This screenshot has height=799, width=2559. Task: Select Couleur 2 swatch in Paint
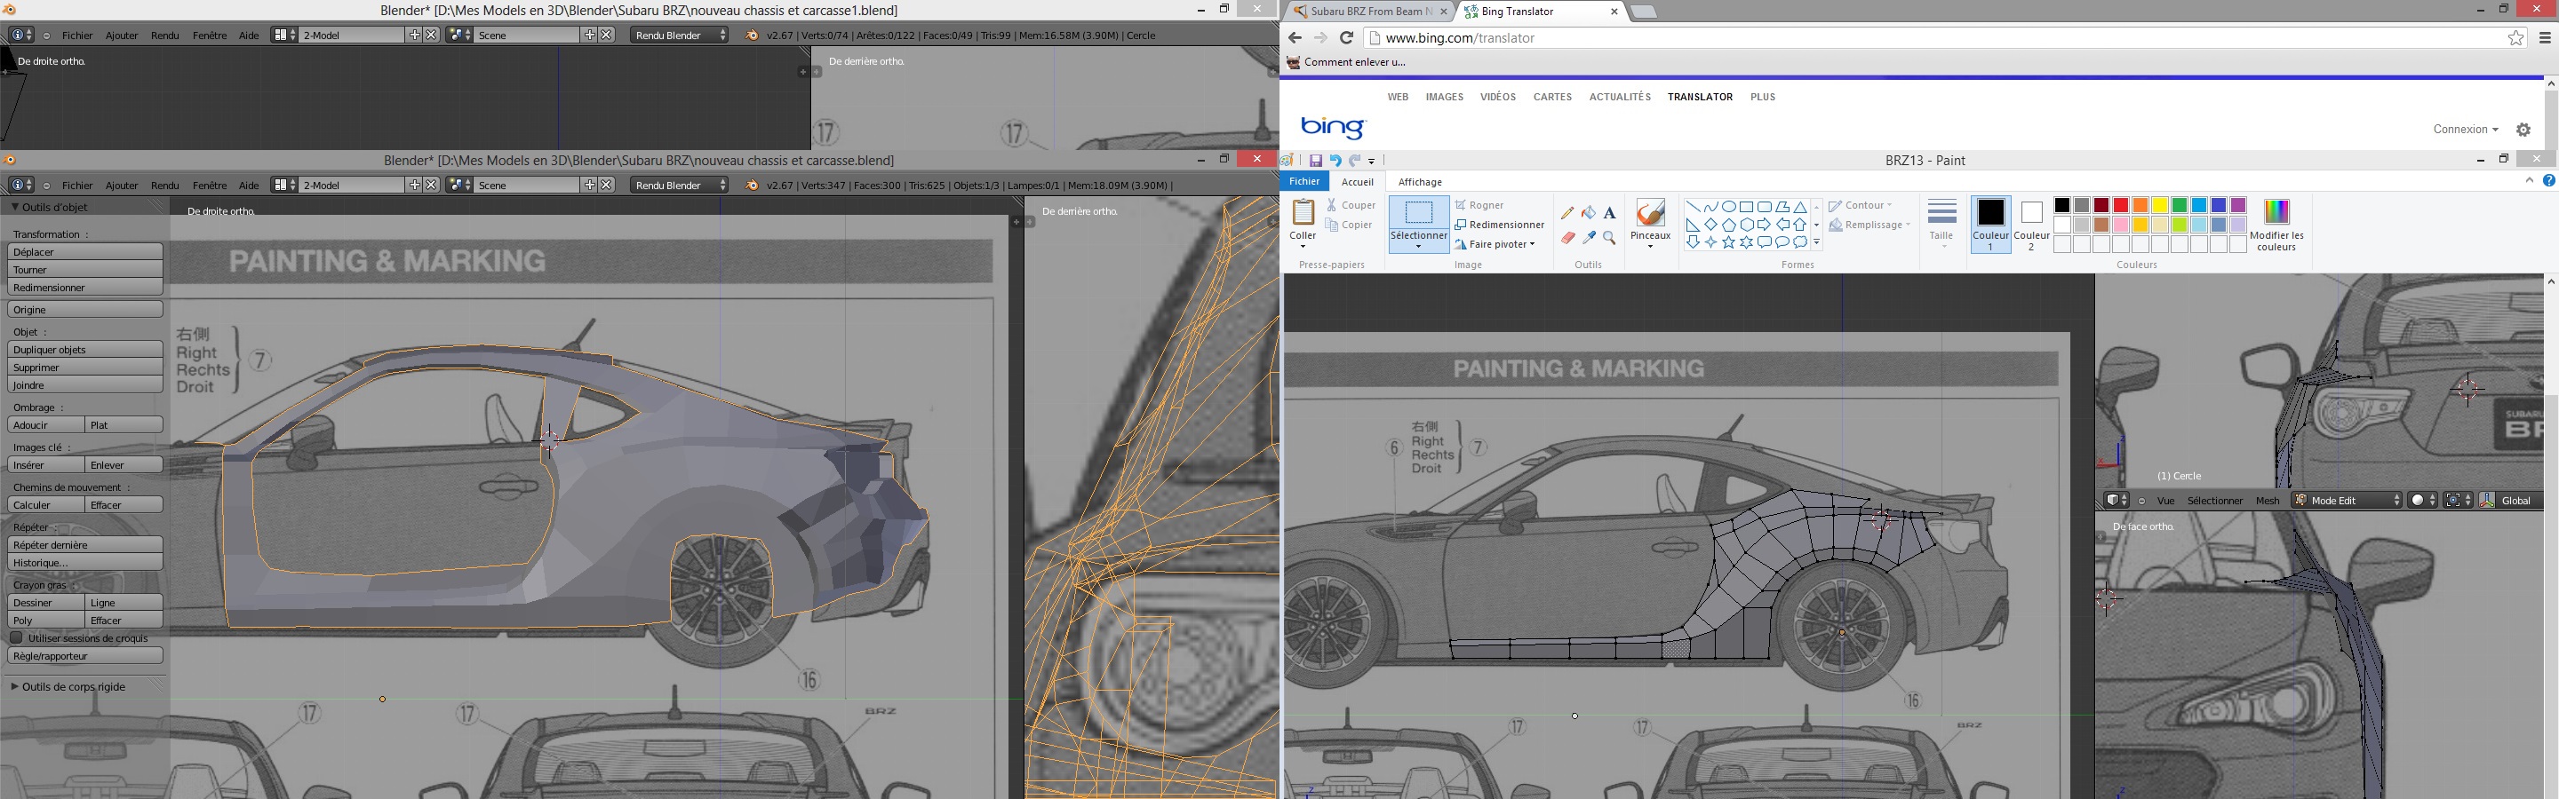pos(2030,225)
